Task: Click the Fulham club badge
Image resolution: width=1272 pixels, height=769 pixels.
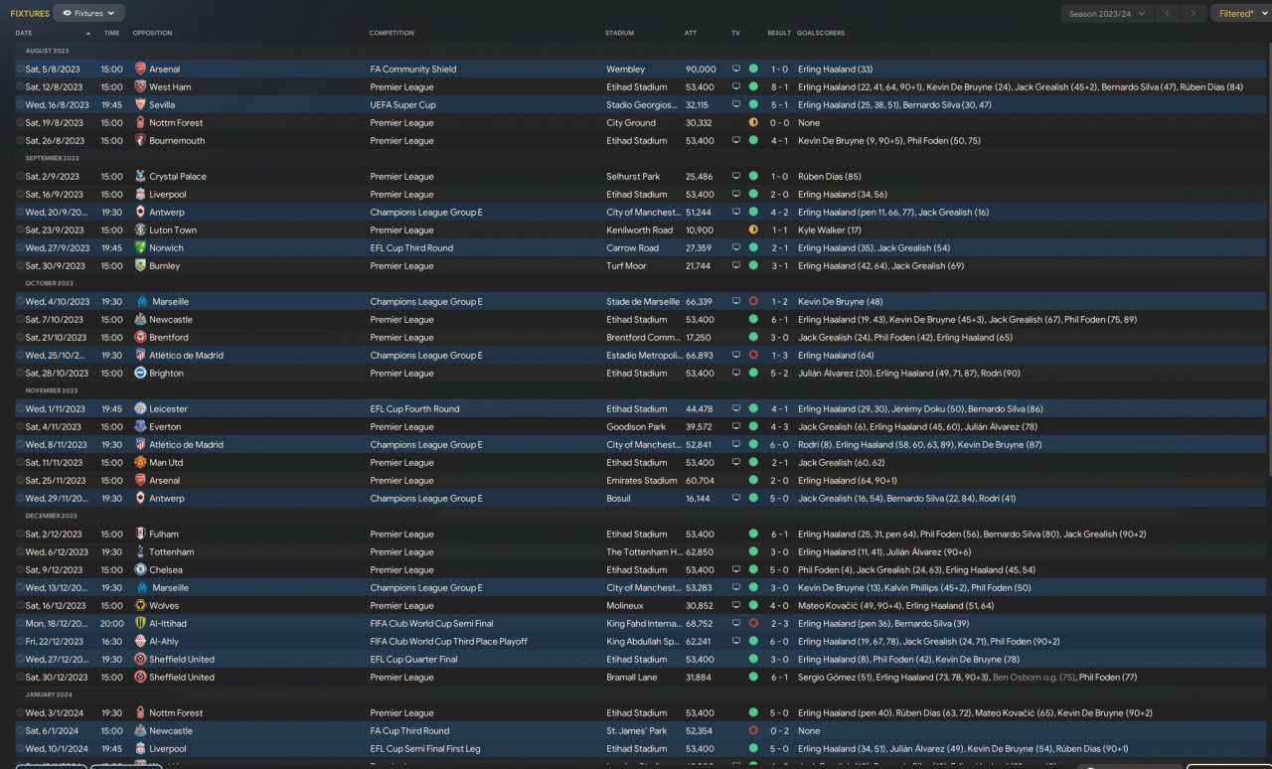Action: 140,535
